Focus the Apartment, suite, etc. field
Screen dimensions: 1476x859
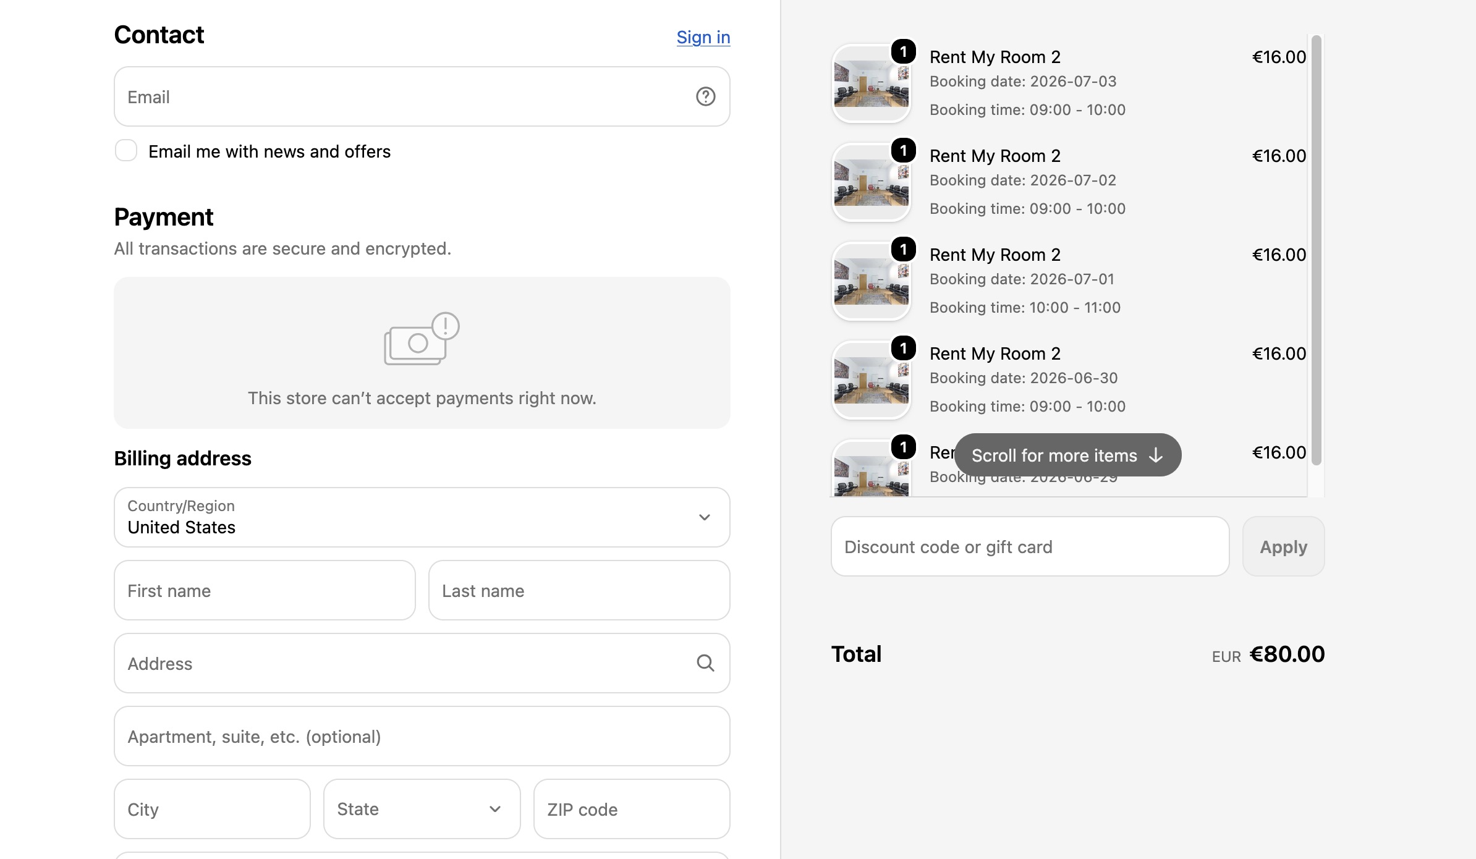coord(422,736)
